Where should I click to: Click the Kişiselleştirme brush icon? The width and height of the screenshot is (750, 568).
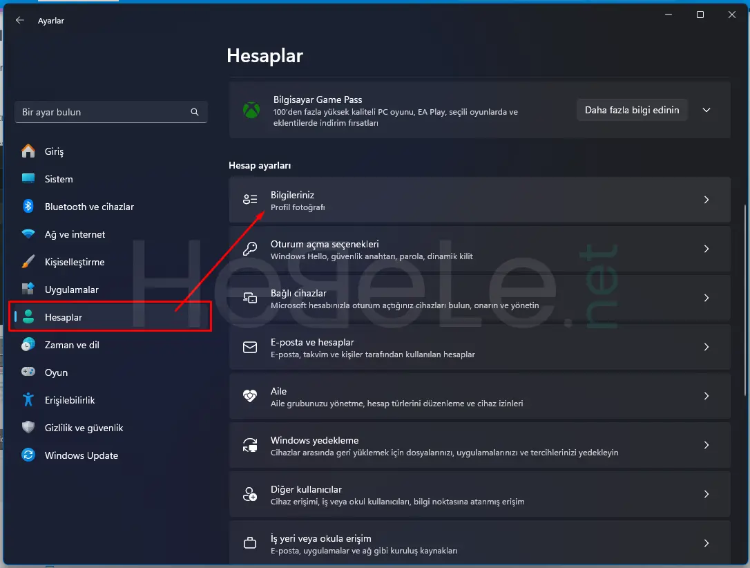coord(28,262)
